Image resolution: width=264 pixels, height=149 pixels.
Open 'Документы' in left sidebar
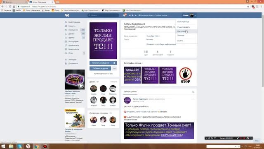(x=73, y=63)
